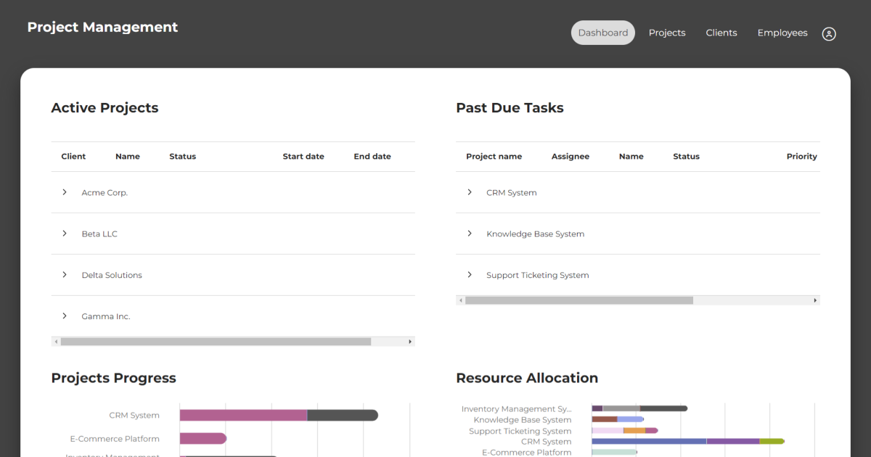The width and height of the screenshot is (871, 457).
Task: Switch to the Projects tab
Action: (x=666, y=33)
